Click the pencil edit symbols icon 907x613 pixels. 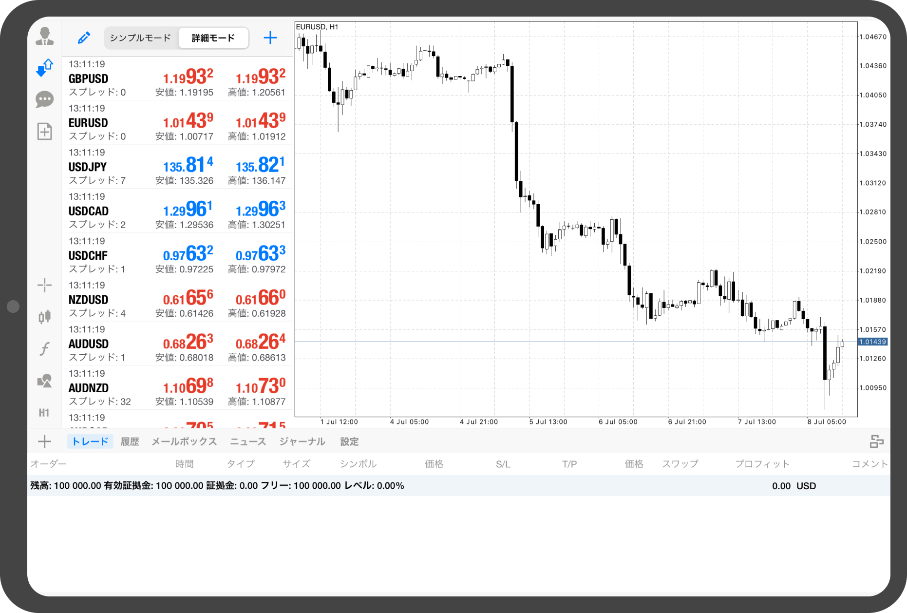click(x=84, y=38)
